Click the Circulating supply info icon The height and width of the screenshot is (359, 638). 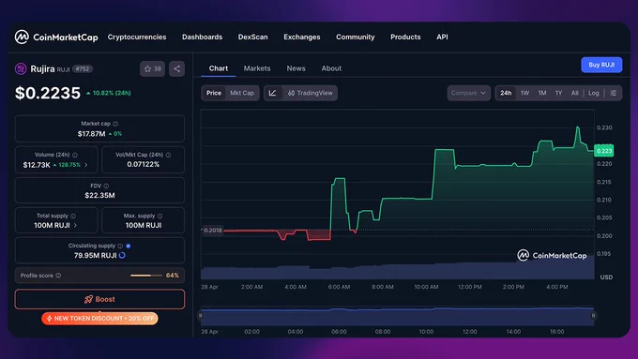tap(120, 246)
